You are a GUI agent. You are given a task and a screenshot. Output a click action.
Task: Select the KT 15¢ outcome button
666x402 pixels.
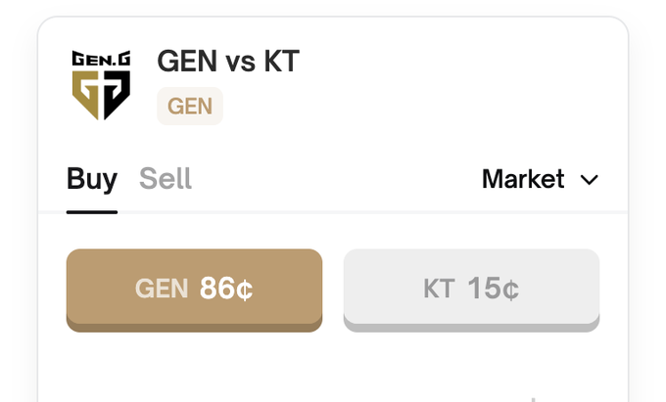point(471,288)
